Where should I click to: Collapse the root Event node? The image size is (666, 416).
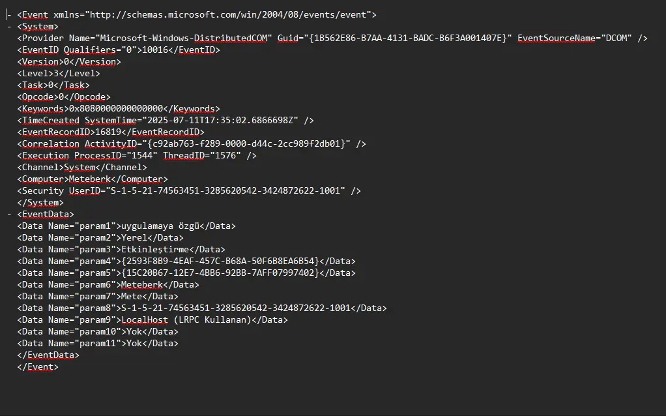point(9,15)
